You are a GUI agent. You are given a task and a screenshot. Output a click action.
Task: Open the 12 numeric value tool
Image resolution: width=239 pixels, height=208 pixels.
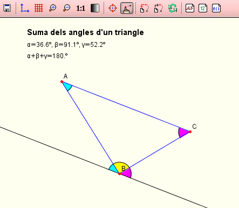click(x=203, y=8)
